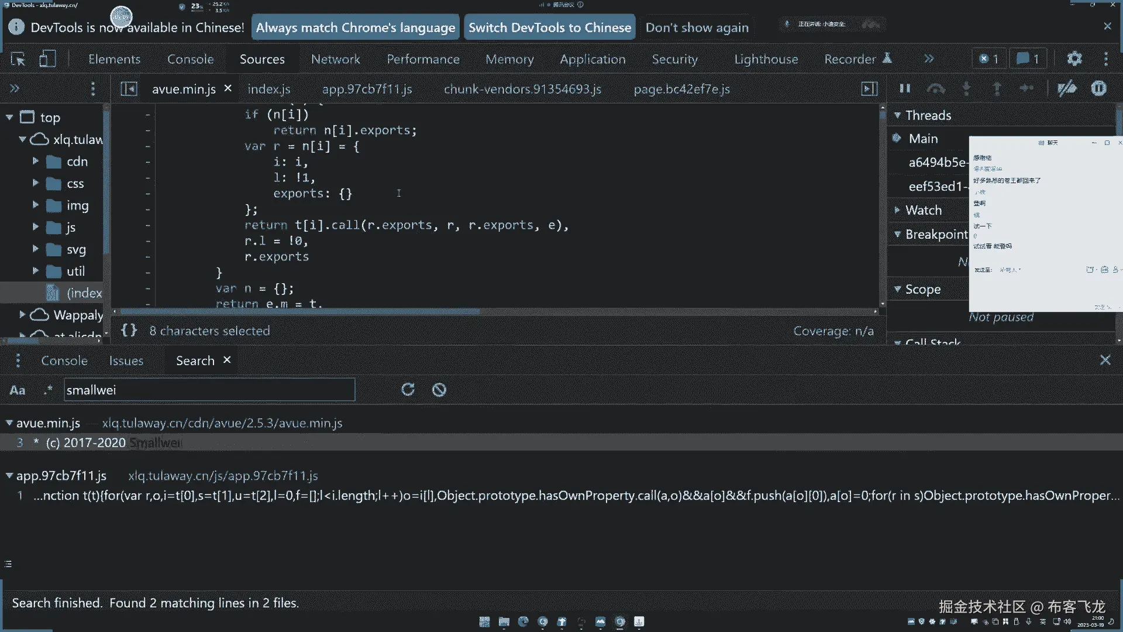Refresh the search results
1123x632 pixels.
(x=408, y=390)
